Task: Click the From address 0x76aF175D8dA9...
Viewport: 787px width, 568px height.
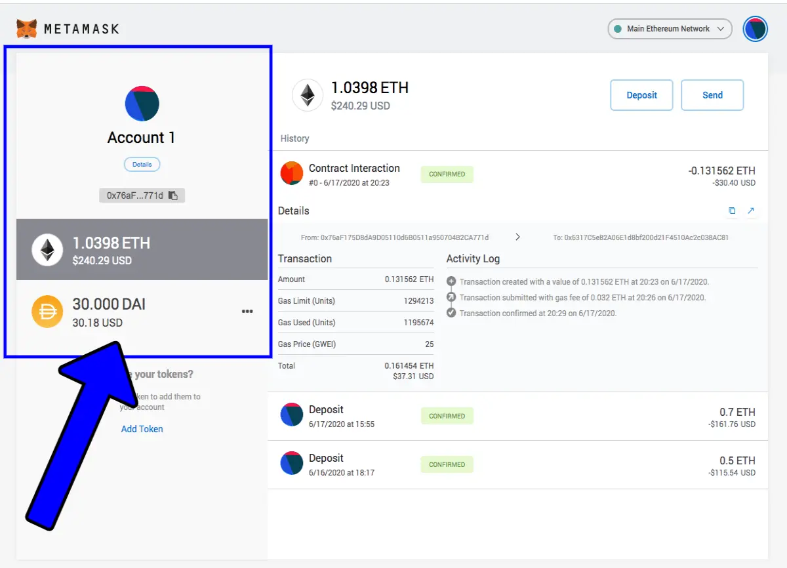Action: point(395,237)
